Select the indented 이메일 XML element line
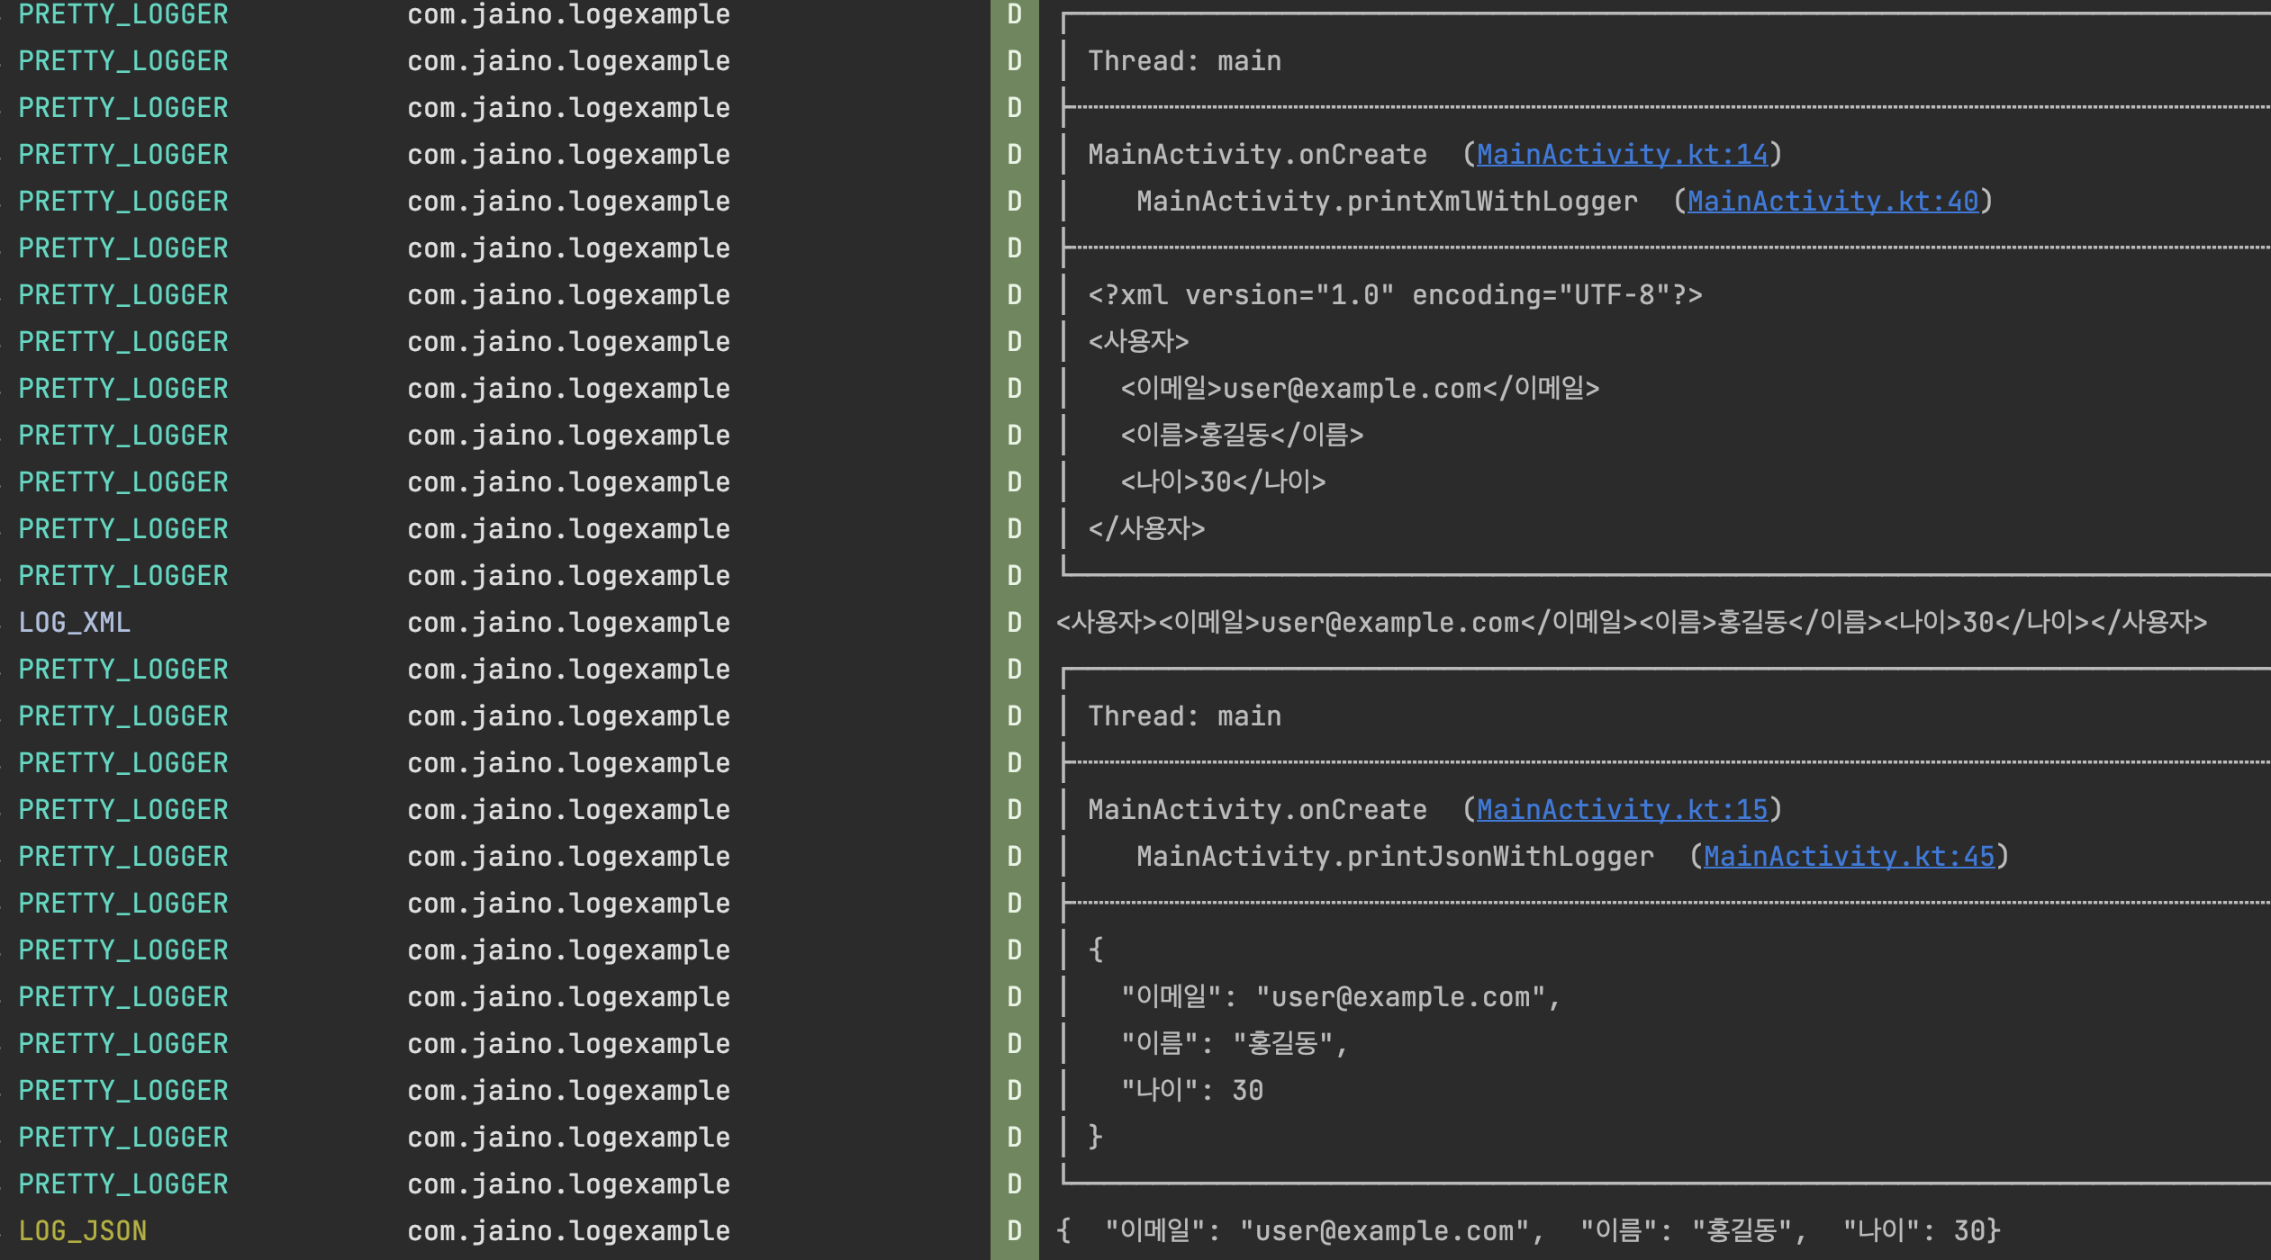The height and width of the screenshot is (1260, 2271). (1360, 389)
